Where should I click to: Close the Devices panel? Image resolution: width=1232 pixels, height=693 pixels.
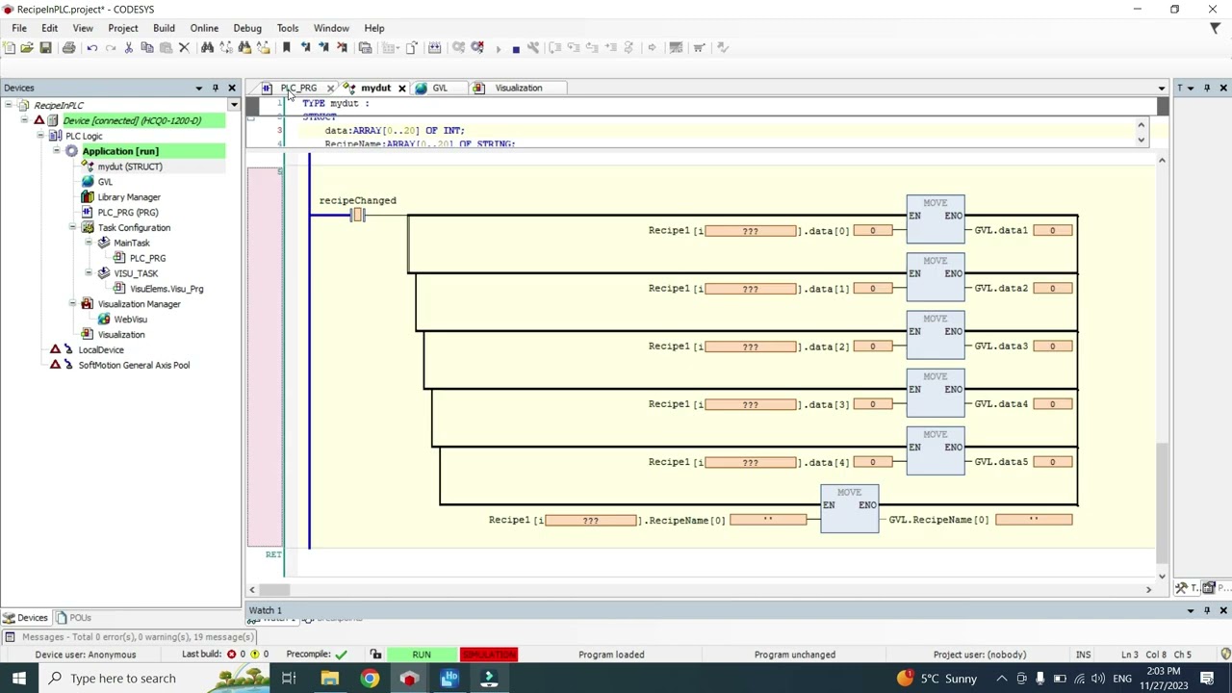[232, 88]
